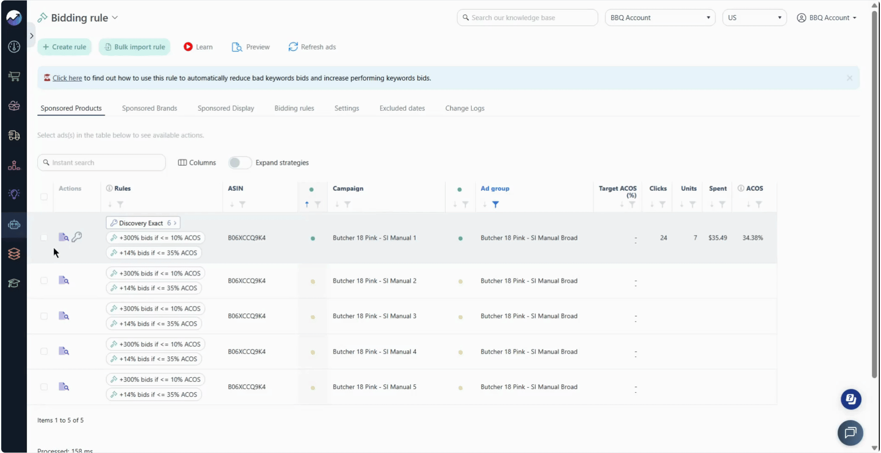The image size is (881, 453).
Task: Switch to the Sponsored Display tab
Action: [x=226, y=108]
